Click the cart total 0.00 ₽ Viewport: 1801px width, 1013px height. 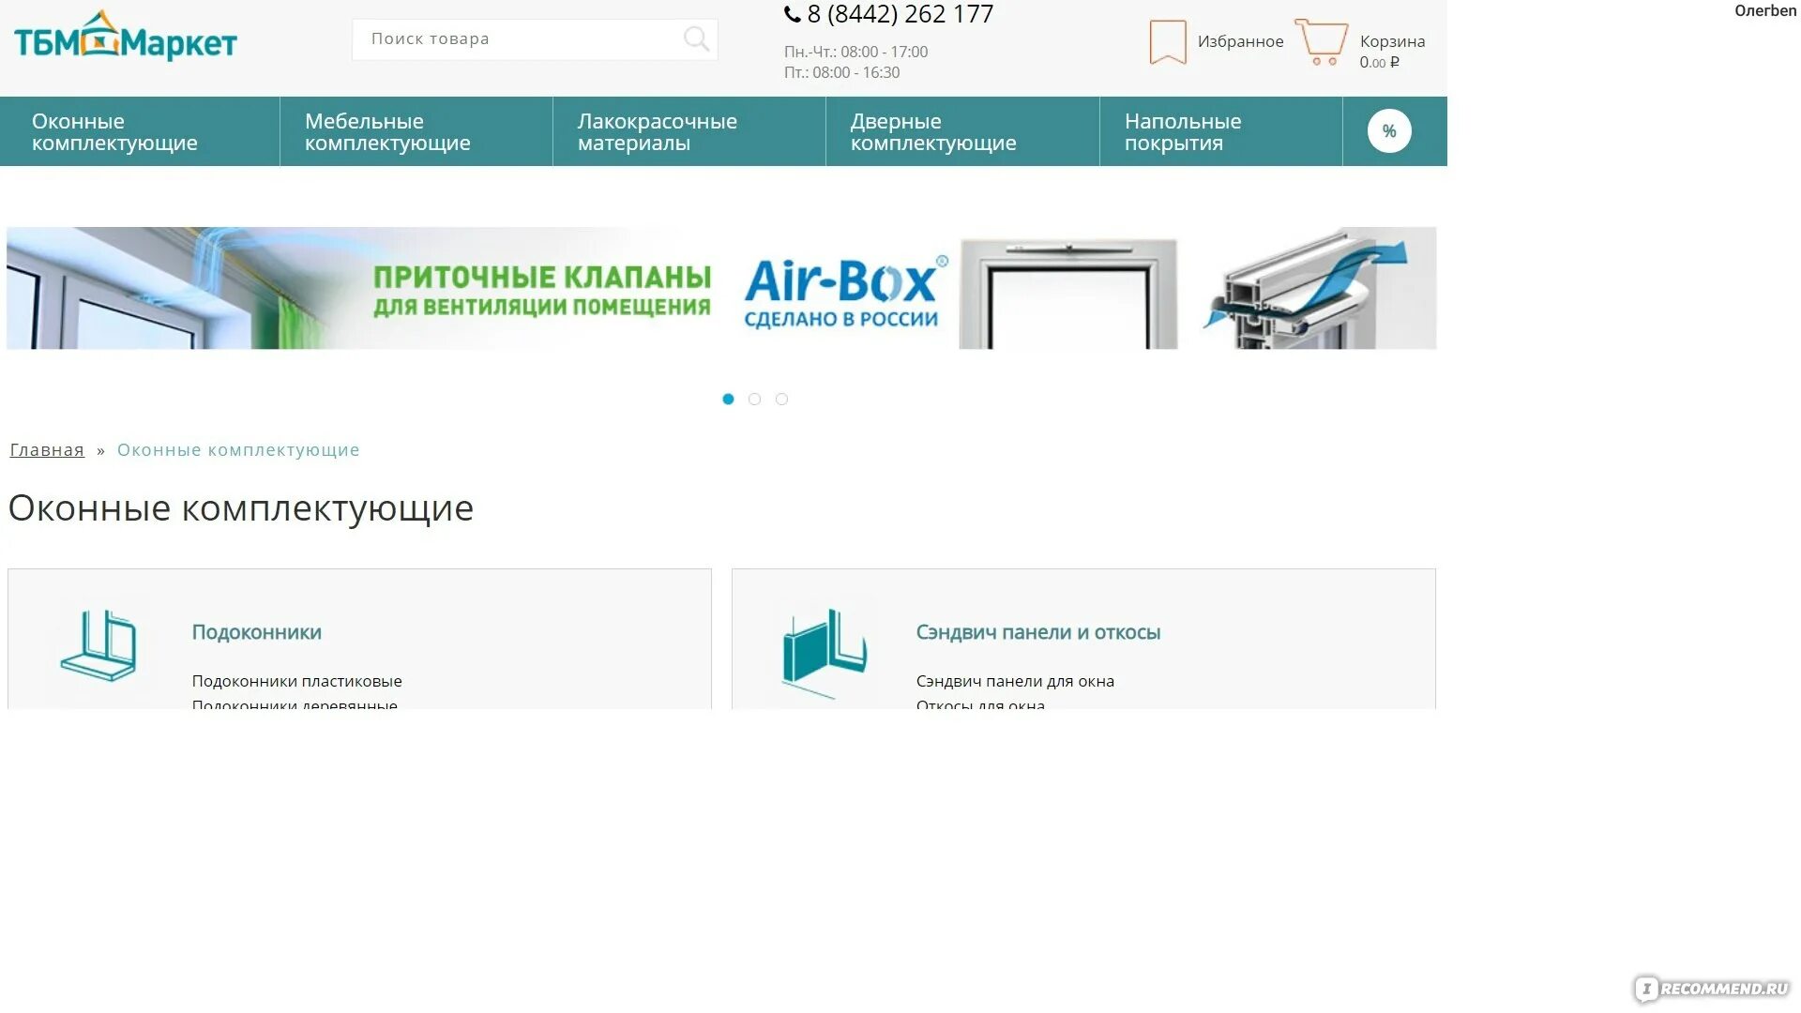click(x=1379, y=63)
